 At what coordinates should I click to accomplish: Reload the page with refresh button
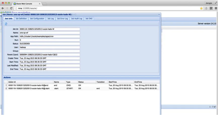tap(11, 8)
